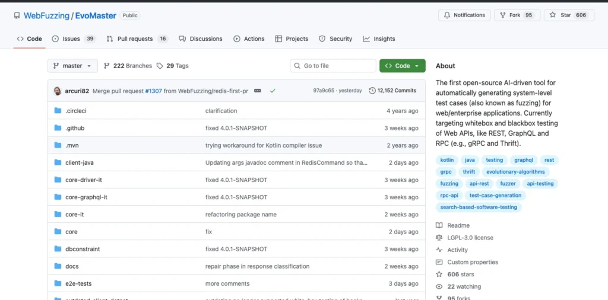
Task: Expand the master branch dropdown
Action: tap(72, 66)
